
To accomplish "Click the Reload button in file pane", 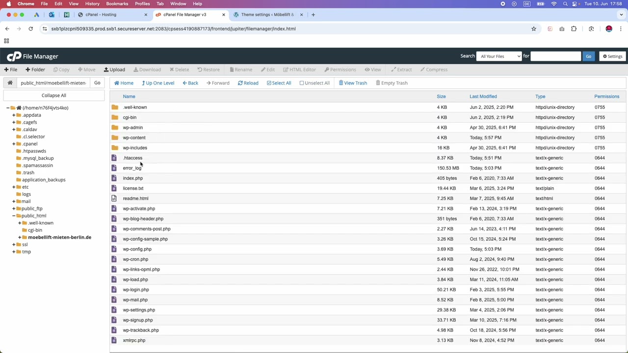I will click(248, 83).
